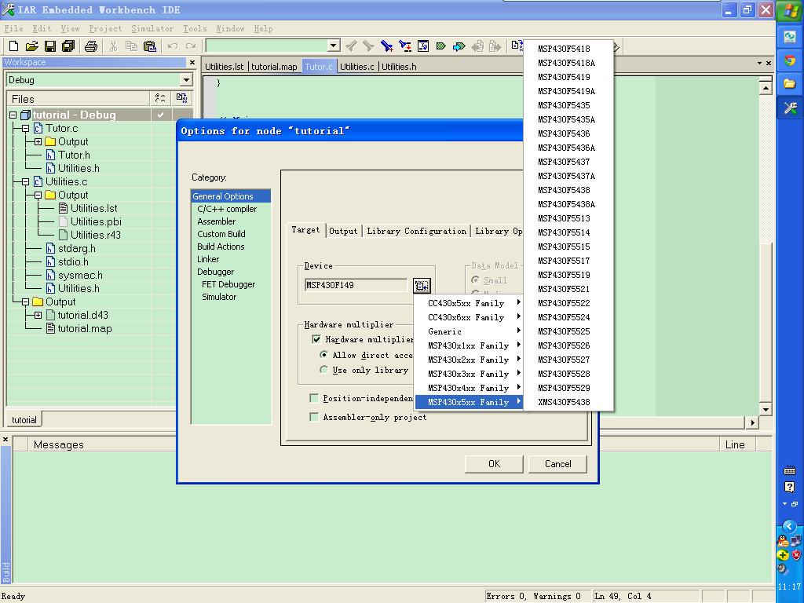Click the Compile toolbar icon
This screenshot has width=804, height=603.
coord(517,46)
